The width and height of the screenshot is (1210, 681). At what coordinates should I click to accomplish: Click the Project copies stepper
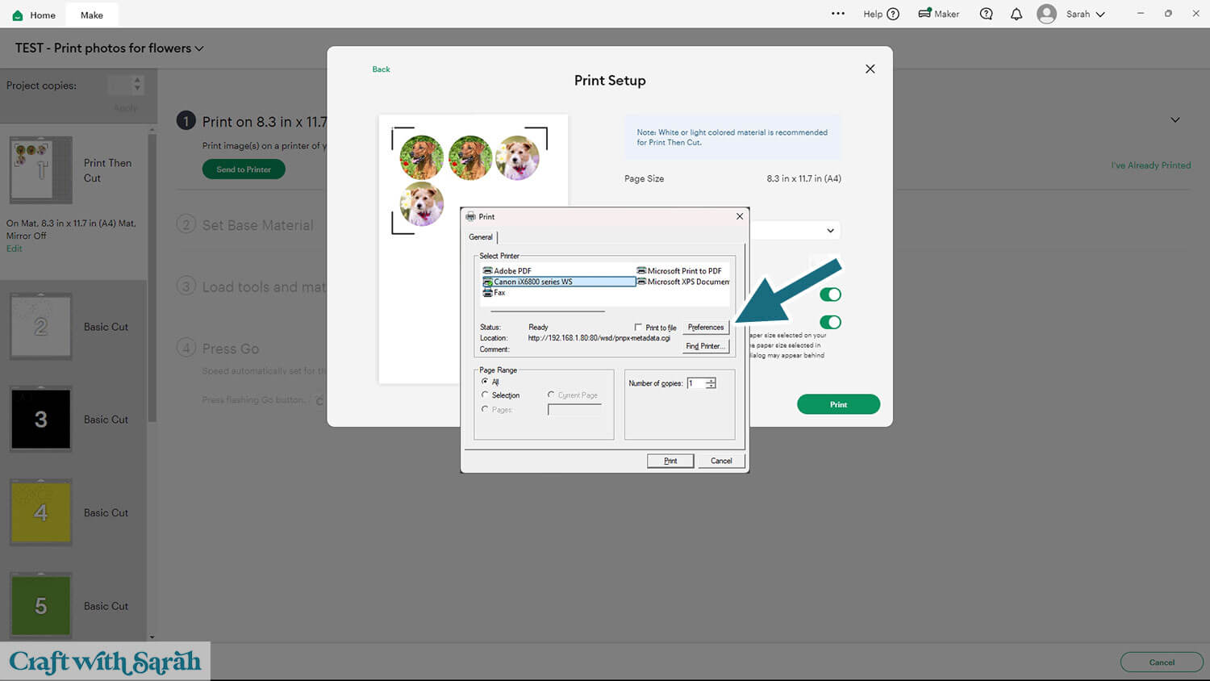137,85
